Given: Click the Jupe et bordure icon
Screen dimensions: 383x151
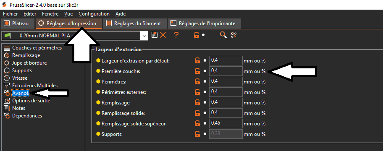Looking at the screenshot, I should click(x=7, y=63).
